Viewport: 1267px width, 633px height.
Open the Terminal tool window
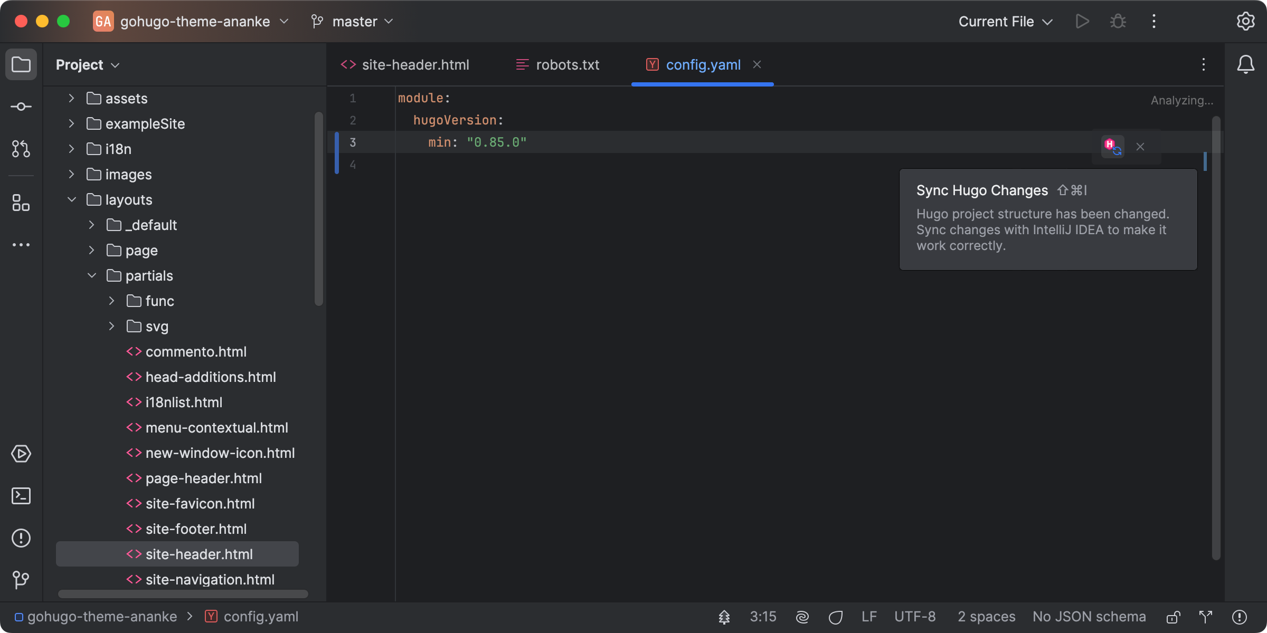(21, 496)
